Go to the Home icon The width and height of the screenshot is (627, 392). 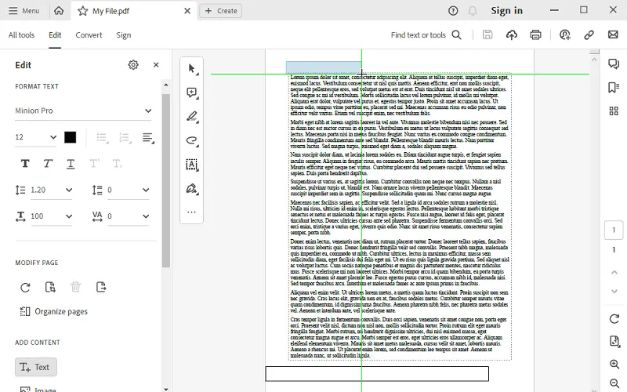pyautogui.click(x=59, y=11)
